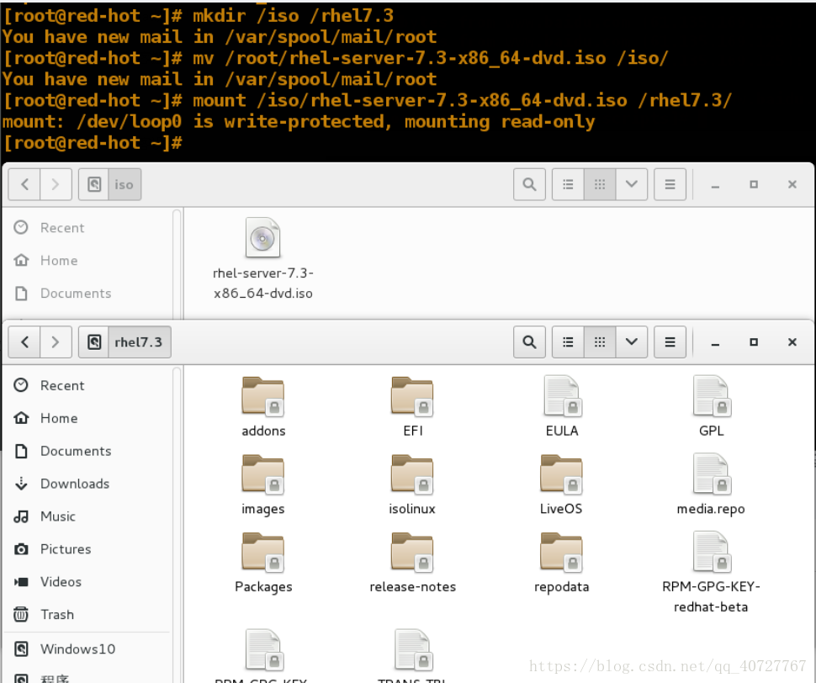Open view options dropdown in iso window
This screenshot has width=816, height=683.
point(631,184)
